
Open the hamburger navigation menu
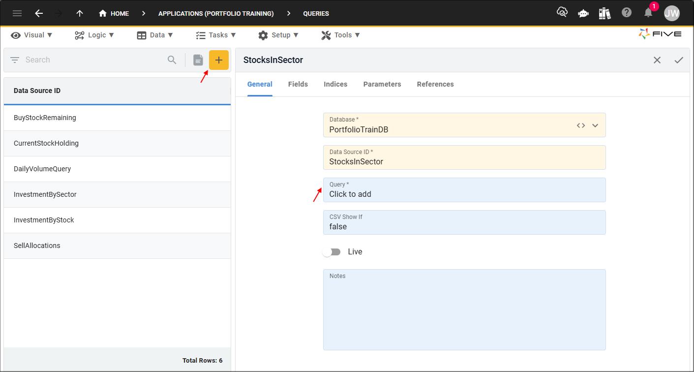[x=17, y=13]
